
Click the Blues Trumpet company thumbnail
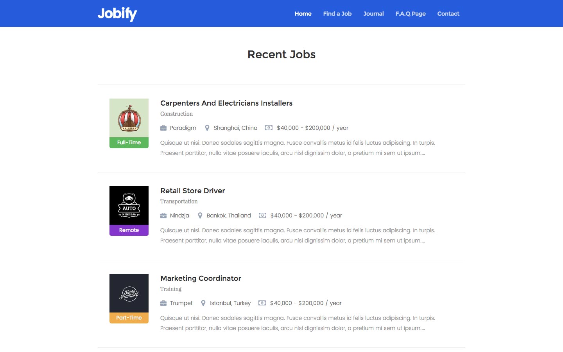click(x=129, y=293)
